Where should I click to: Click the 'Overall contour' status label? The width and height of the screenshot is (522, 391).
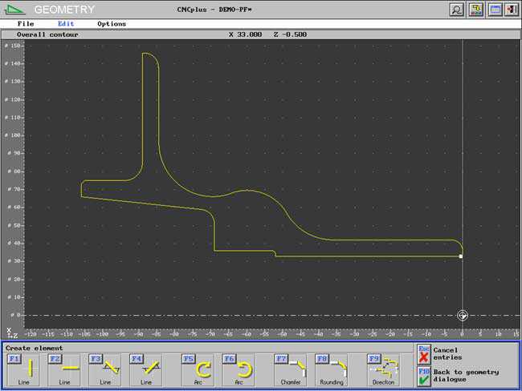47,34
